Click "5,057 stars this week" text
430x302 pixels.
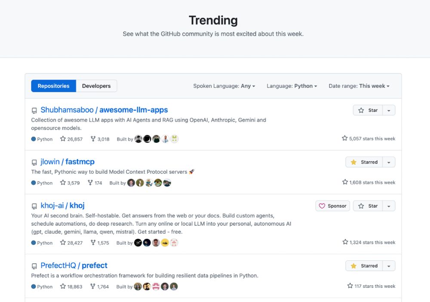pos(369,139)
